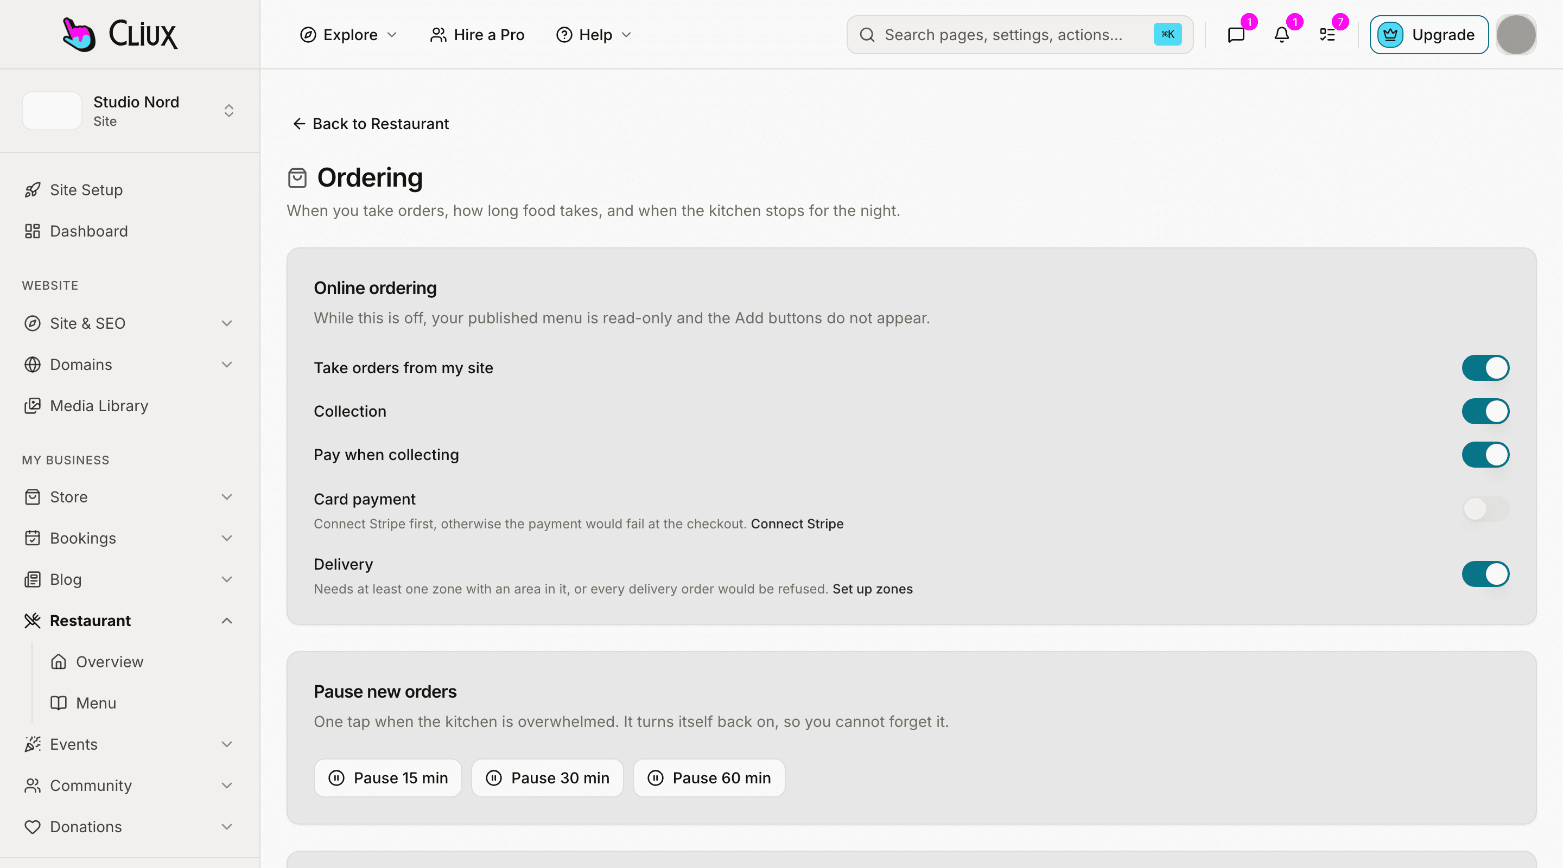
Task: Click Back to Restaurant
Action: [371, 124]
